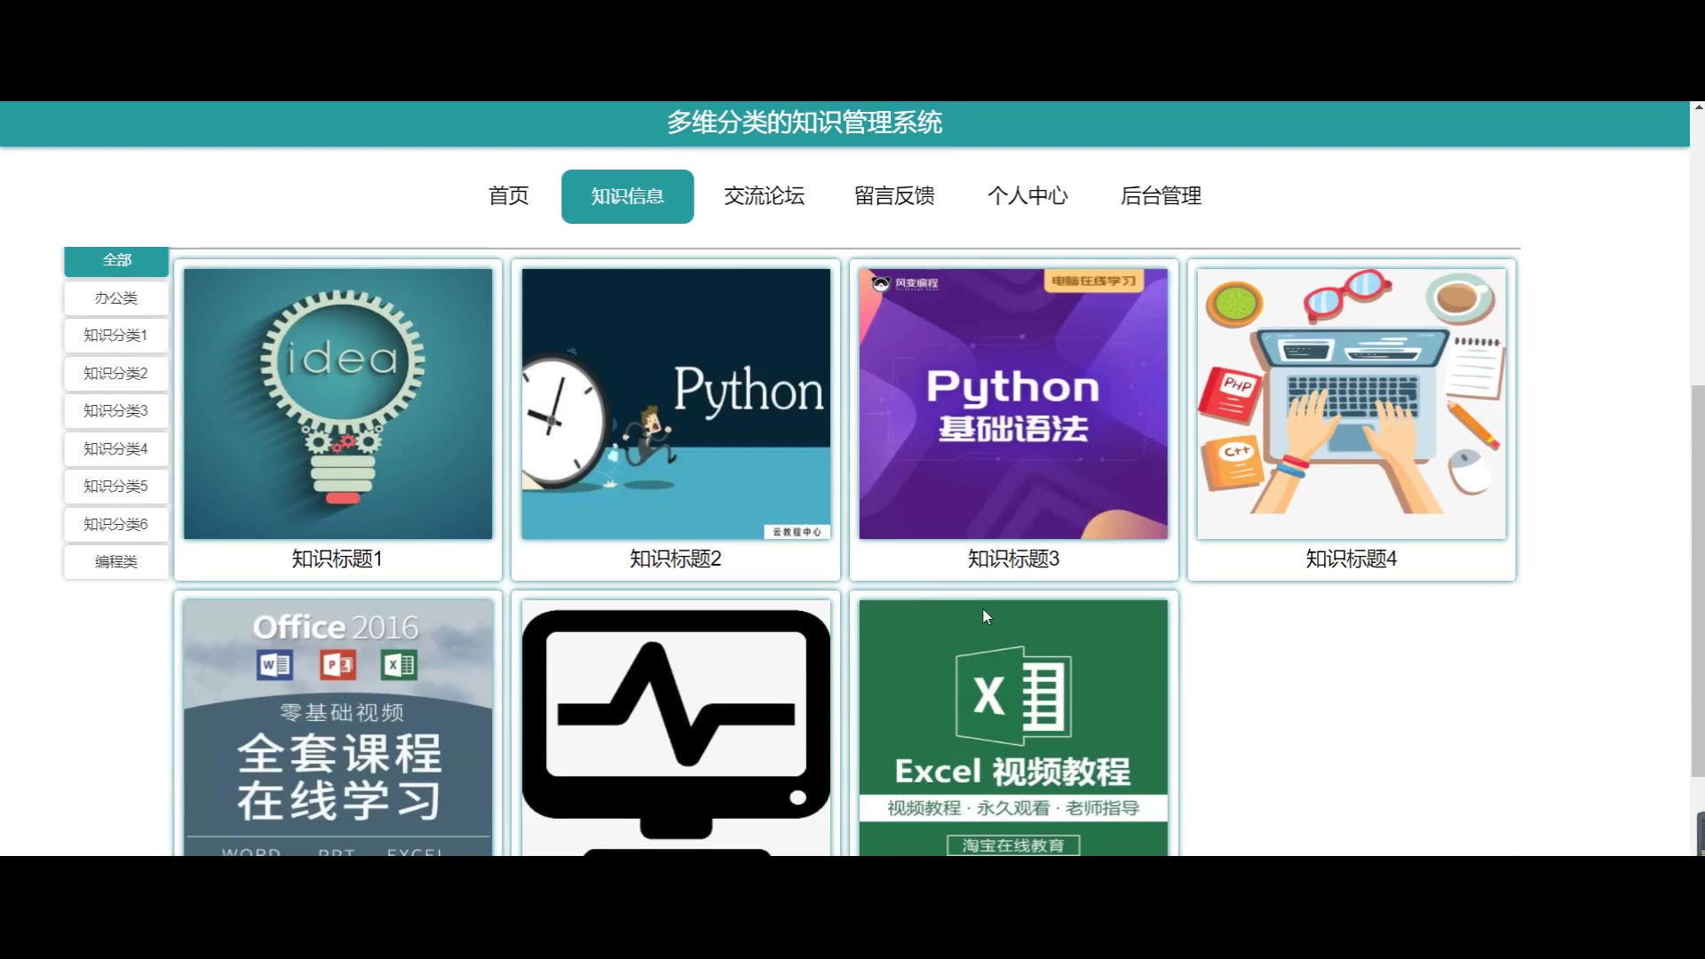The image size is (1705, 959).
Task: Filter by 知识分类6
Action: (116, 525)
